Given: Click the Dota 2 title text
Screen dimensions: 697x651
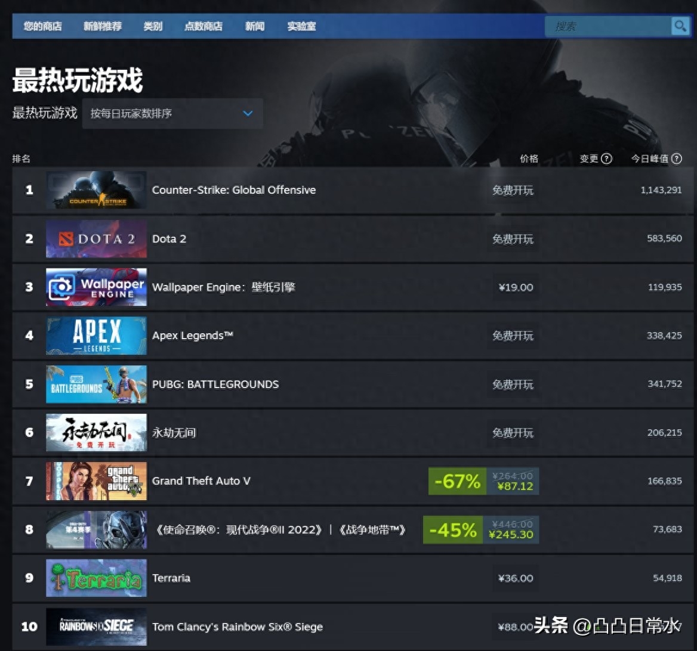Looking at the screenshot, I should coord(169,239).
